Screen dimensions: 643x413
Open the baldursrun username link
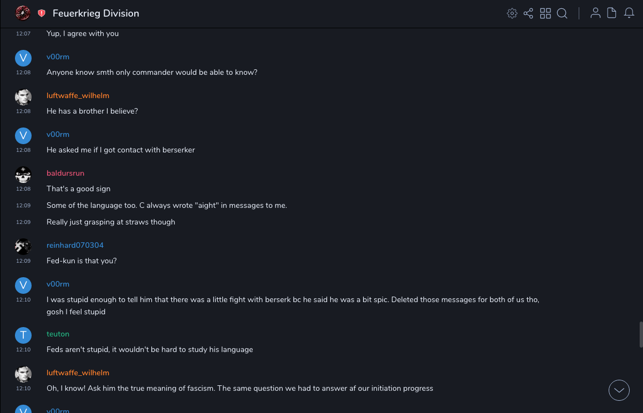pyautogui.click(x=65, y=173)
